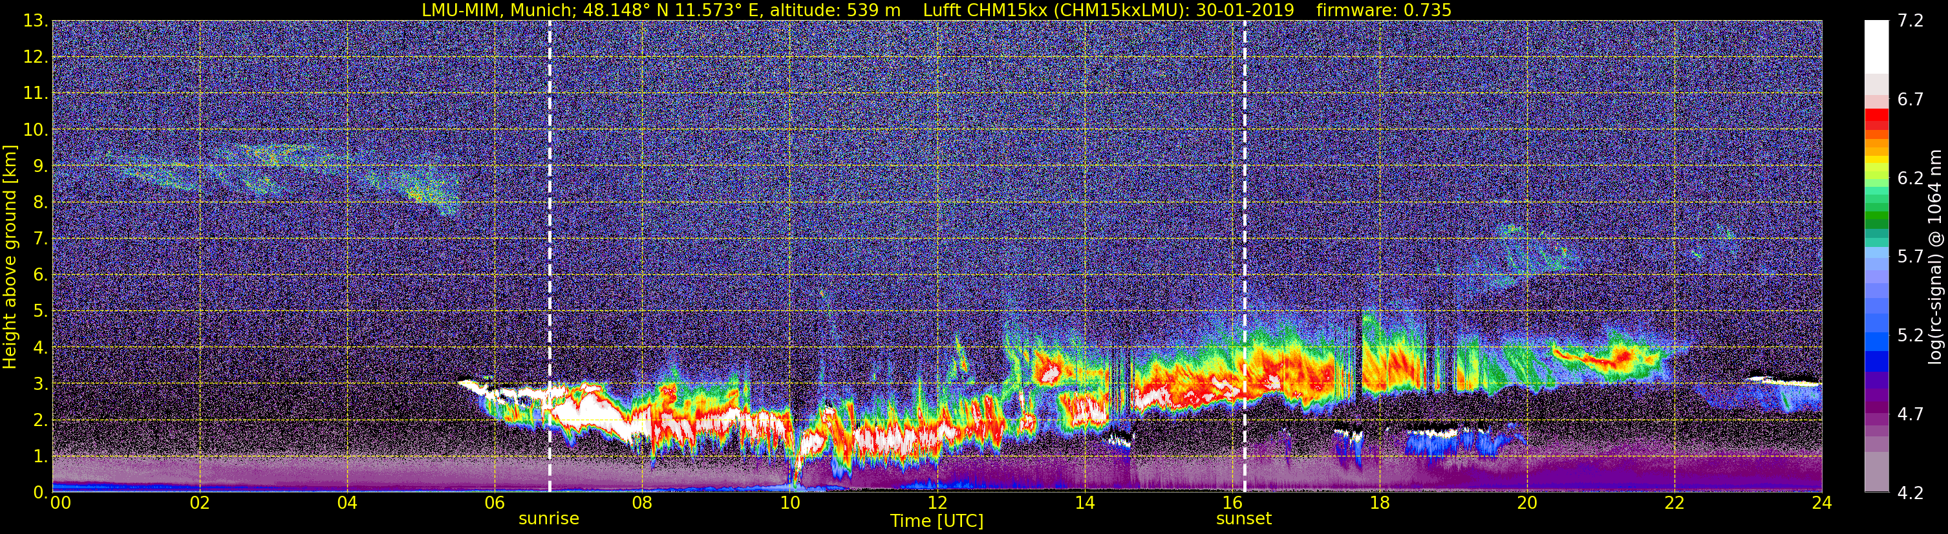The height and width of the screenshot is (534, 1948).
Task: Click the '7.2' colorbar maximum label
Action: (x=1911, y=21)
